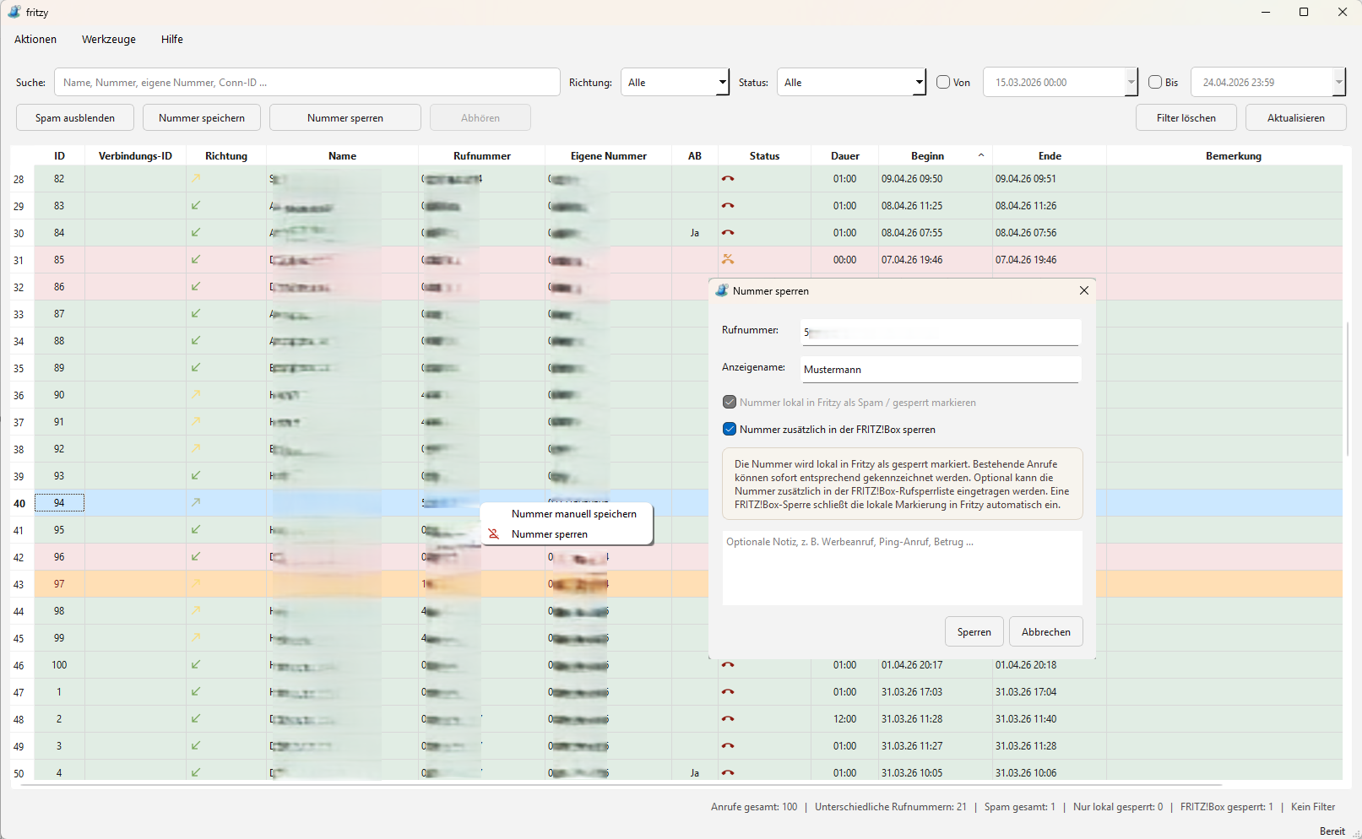Enable the Von date filter checkbox
The image size is (1362, 839).
pos(943,82)
